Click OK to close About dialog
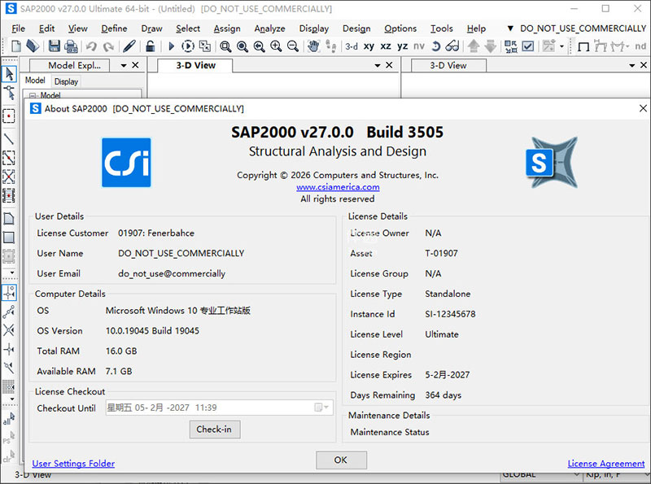Screen dimensions: 651x484 point(340,460)
